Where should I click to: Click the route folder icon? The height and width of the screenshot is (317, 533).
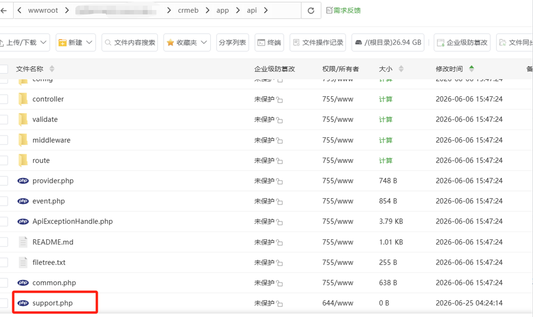coord(23,160)
